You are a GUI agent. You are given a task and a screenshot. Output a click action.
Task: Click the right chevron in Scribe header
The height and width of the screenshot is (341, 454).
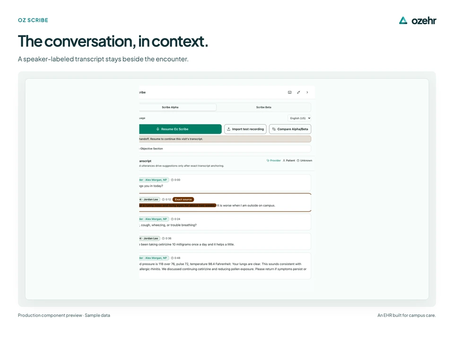point(307,92)
